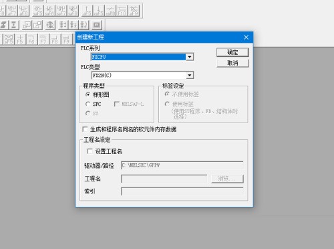Click the F8 symbol toolbar icon

click(x=55, y=39)
